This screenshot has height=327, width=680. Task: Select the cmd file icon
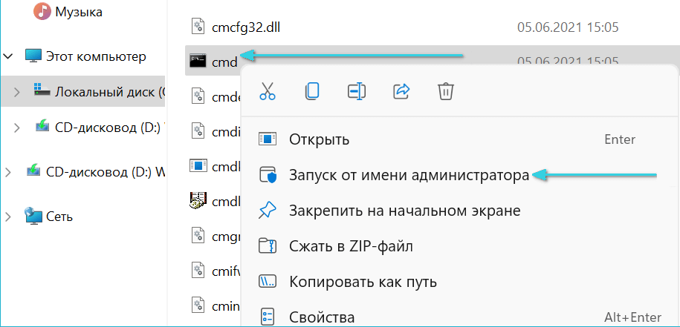pyautogui.click(x=197, y=62)
